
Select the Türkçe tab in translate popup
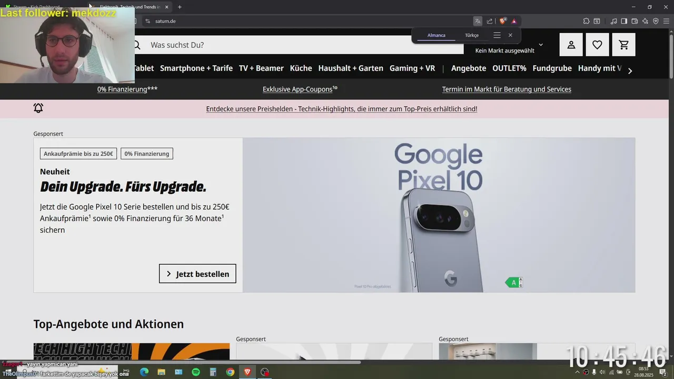pos(472,35)
